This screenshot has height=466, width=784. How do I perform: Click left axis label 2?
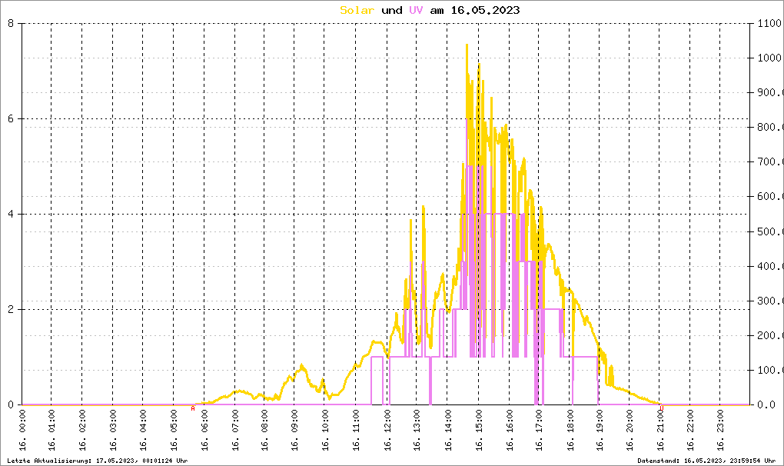pos(11,309)
